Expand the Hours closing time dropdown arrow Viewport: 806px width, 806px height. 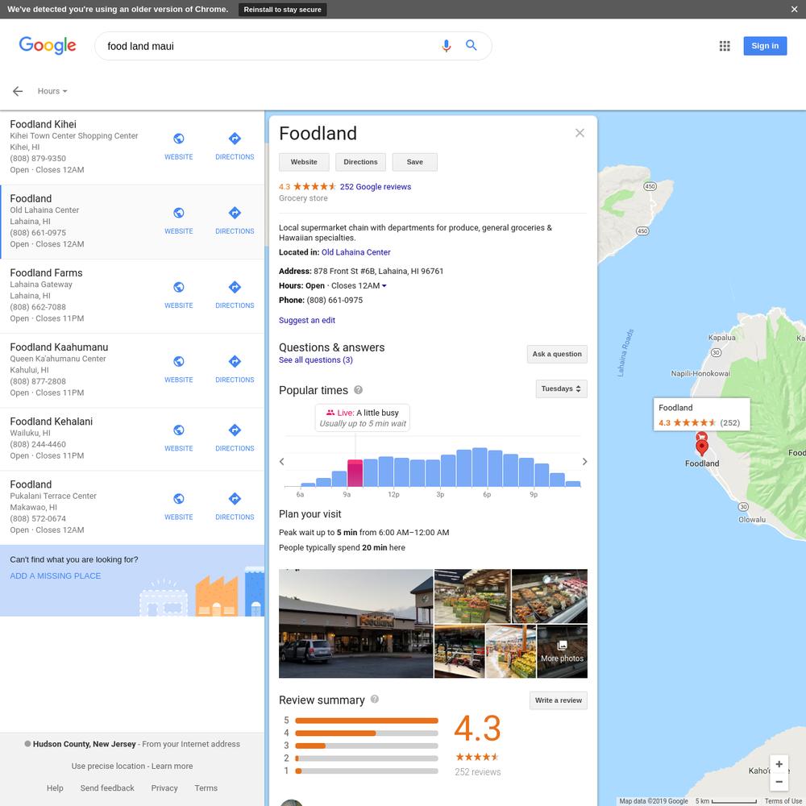click(384, 286)
